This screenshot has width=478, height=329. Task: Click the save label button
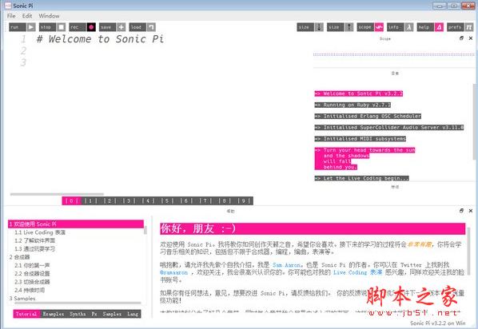click(107, 27)
